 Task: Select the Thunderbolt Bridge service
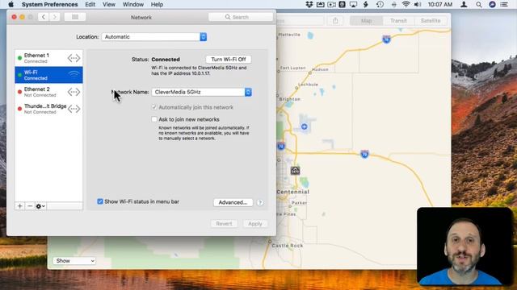(x=48, y=109)
